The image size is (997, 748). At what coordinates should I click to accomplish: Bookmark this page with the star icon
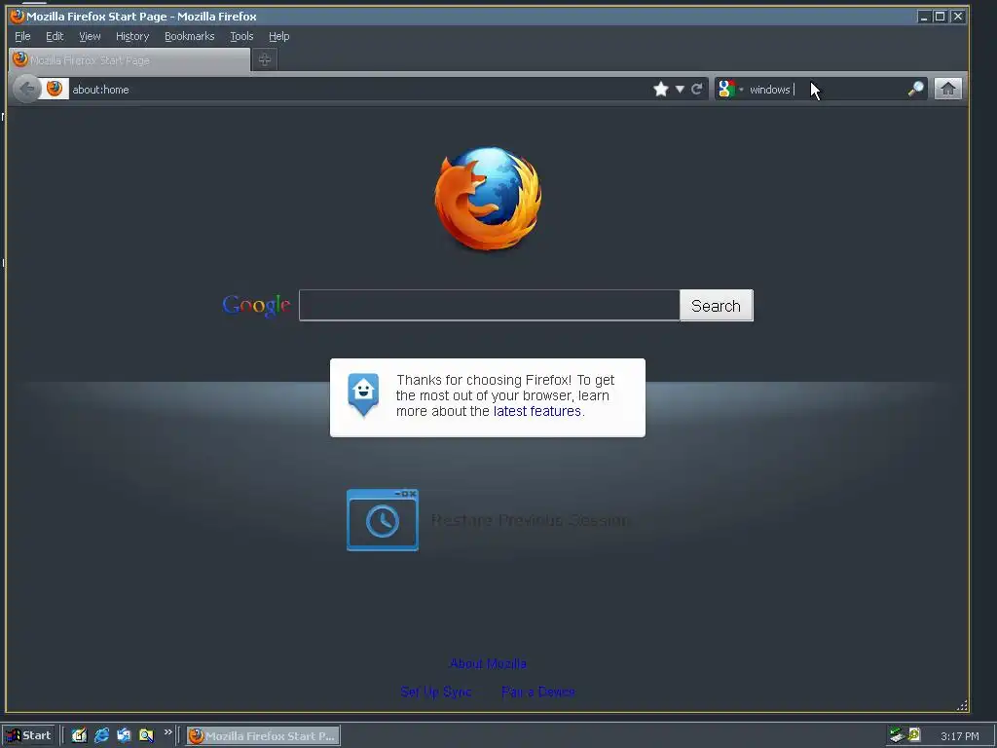tap(661, 89)
